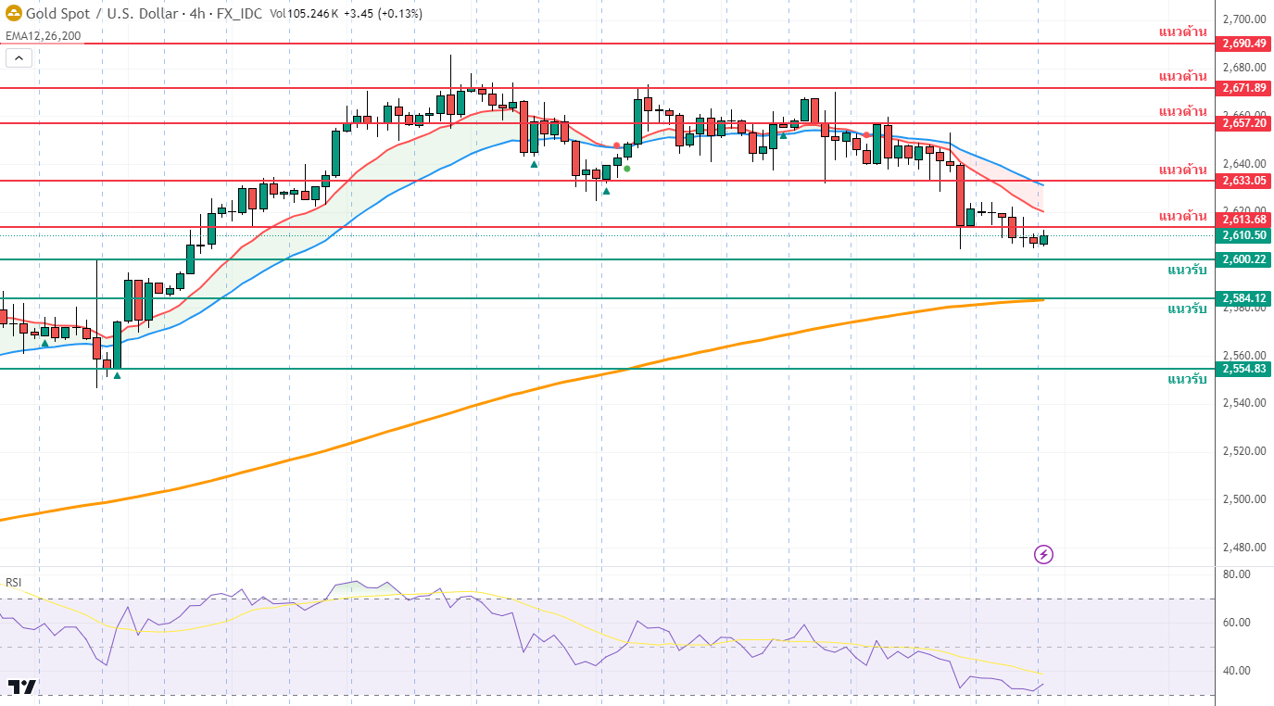This screenshot has height=706, width=1274.
Task: Click the 2,584.12 green price tag
Action: [x=1243, y=298]
